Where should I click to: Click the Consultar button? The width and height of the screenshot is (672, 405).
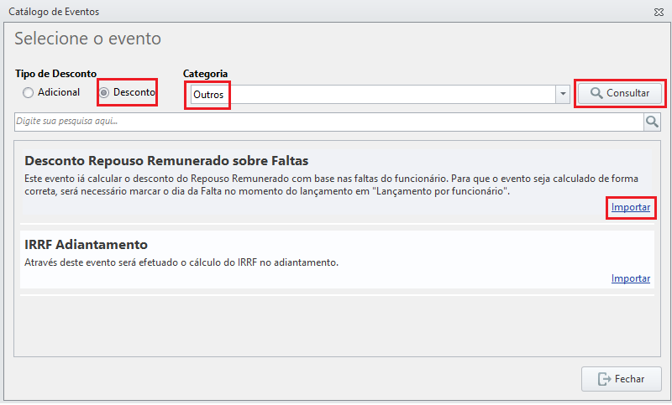(x=620, y=93)
